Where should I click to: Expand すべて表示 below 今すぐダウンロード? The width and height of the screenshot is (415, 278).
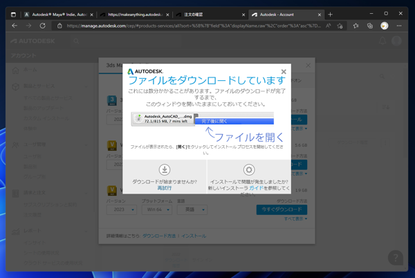click(295, 219)
